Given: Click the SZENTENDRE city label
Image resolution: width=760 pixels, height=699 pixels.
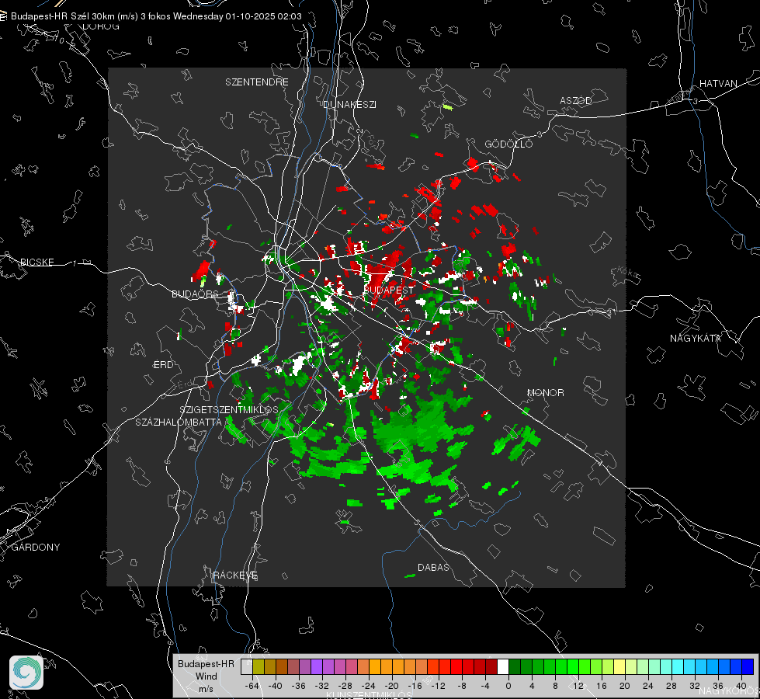Looking at the screenshot, I should (x=257, y=82).
